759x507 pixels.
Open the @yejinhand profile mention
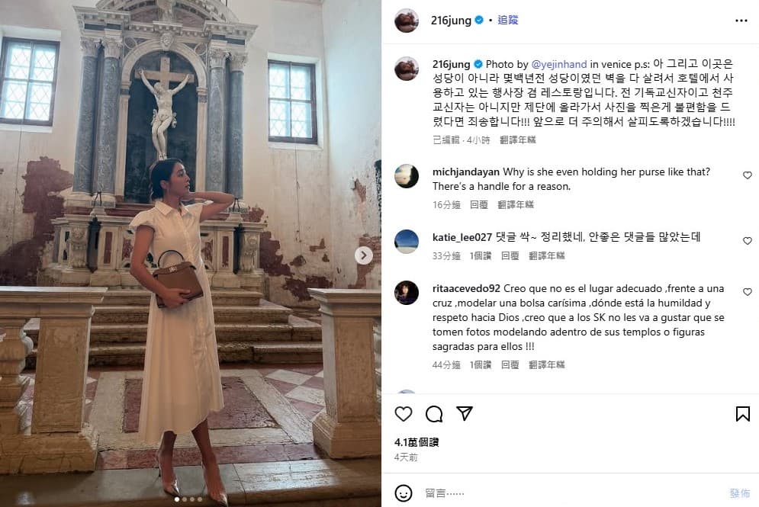point(558,64)
